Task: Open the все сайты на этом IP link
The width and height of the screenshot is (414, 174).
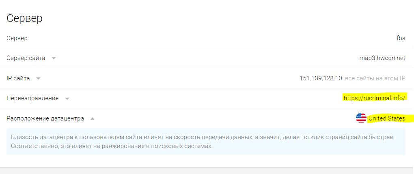Action: click(x=375, y=78)
